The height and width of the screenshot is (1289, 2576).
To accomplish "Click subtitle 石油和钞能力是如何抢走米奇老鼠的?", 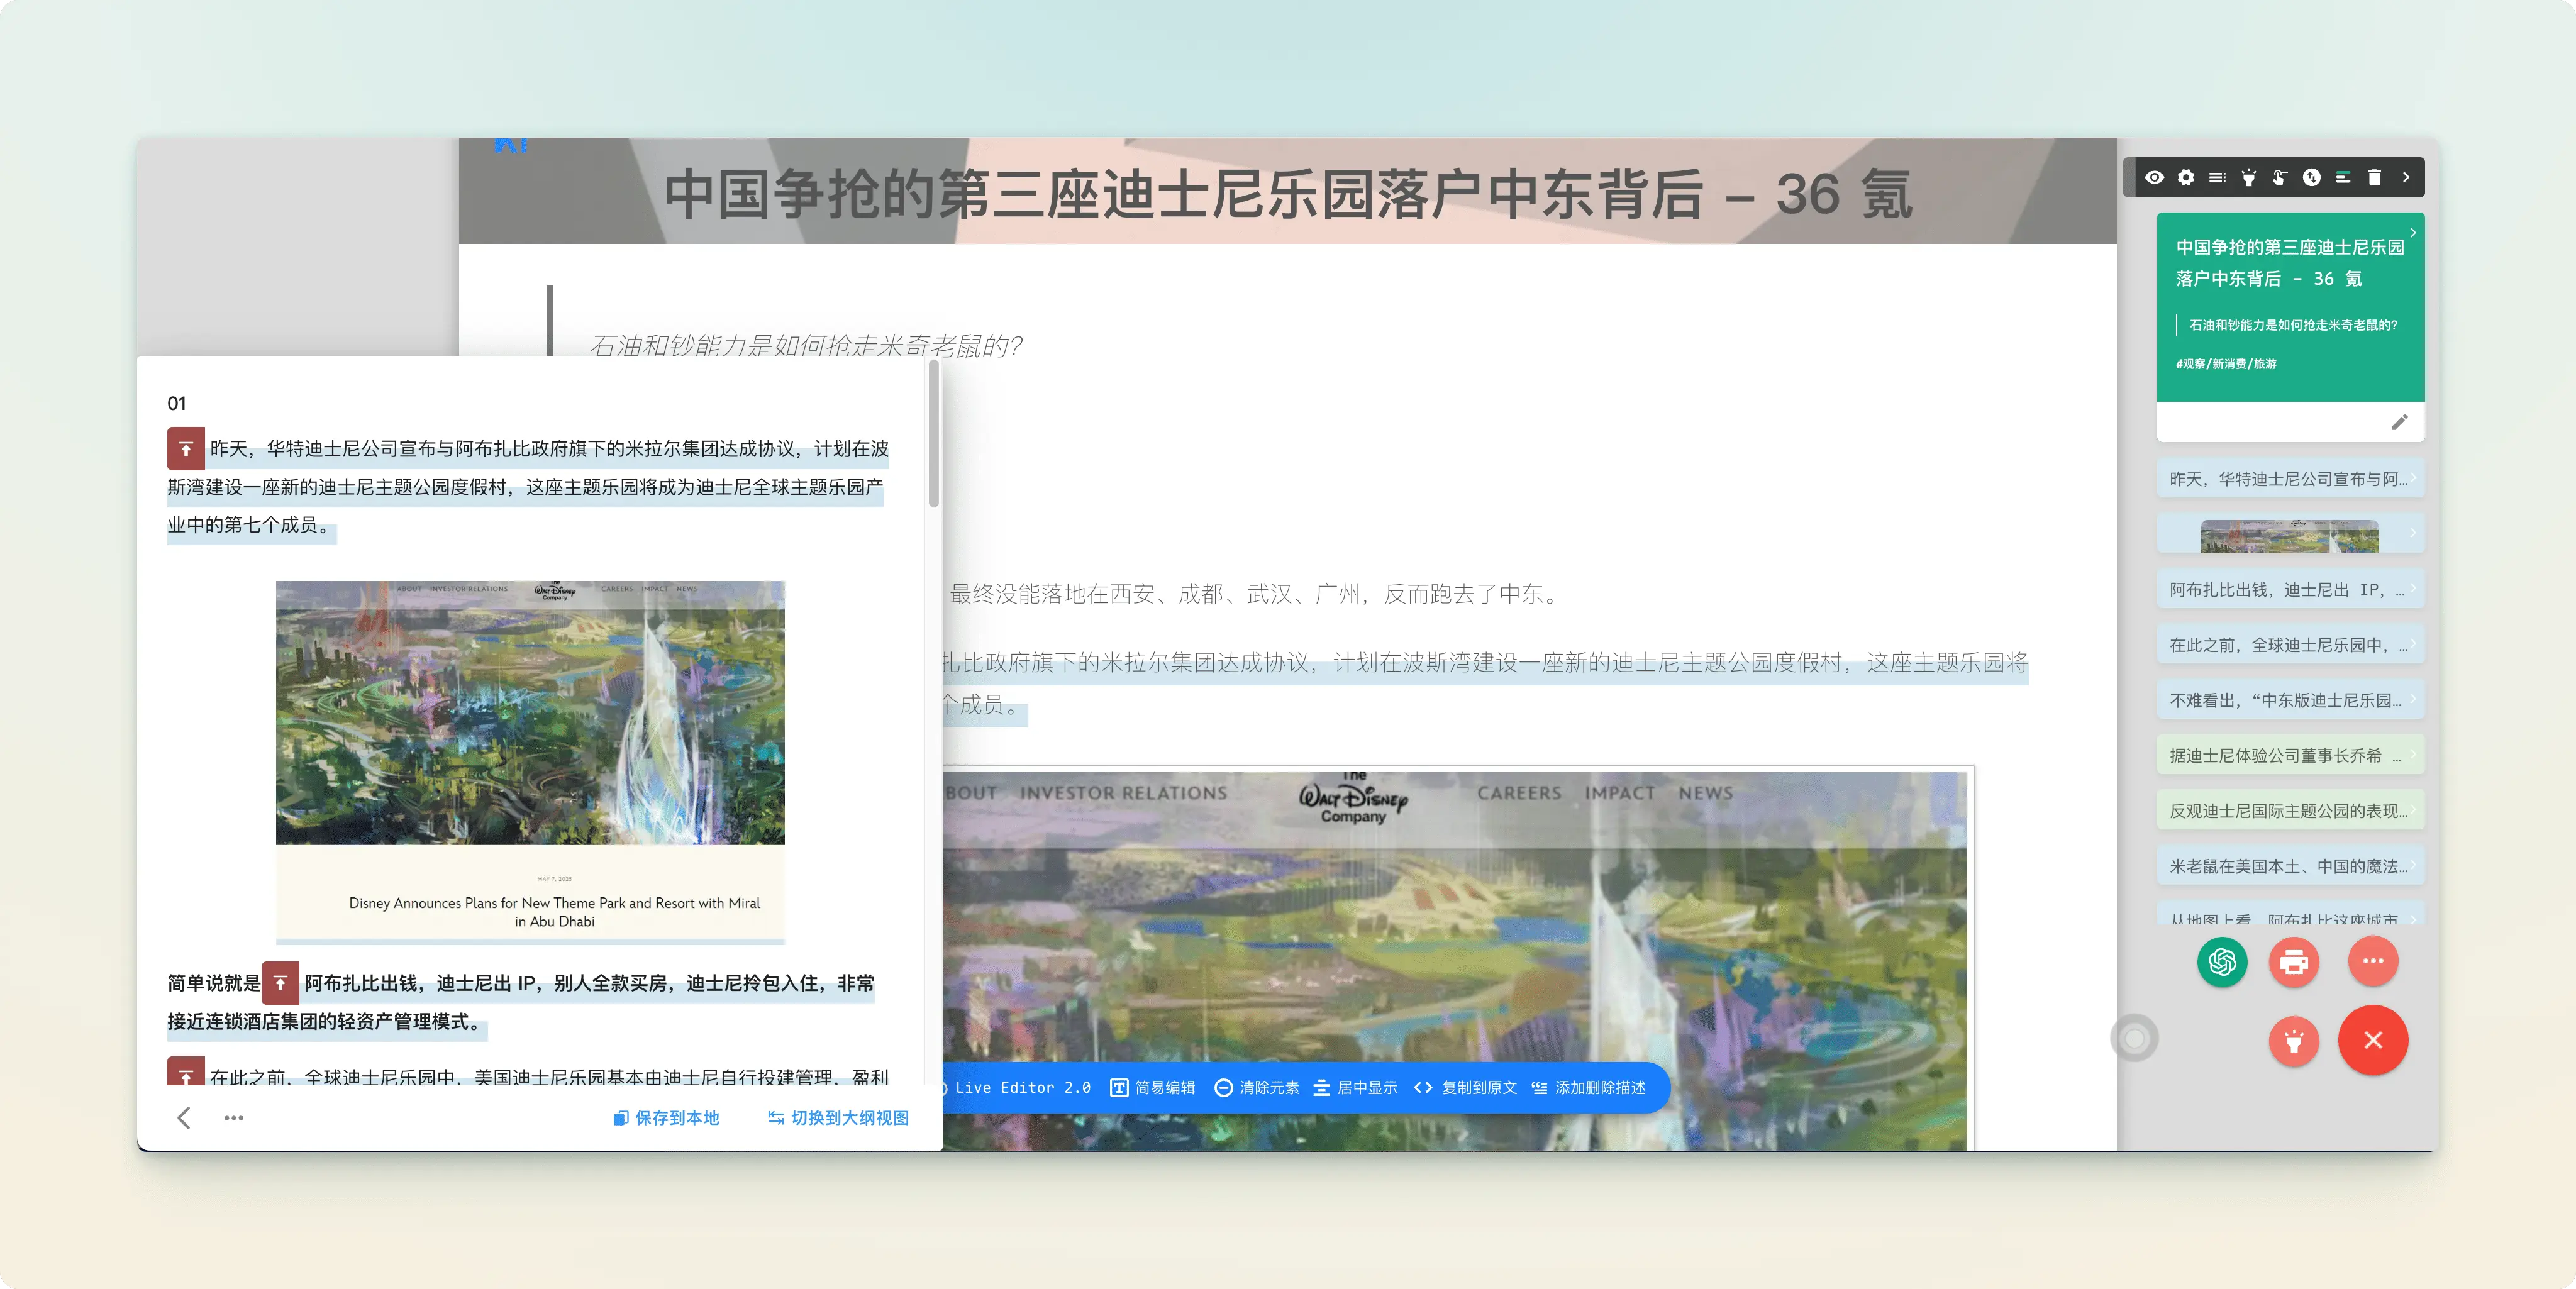I will click(x=806, y=345).
